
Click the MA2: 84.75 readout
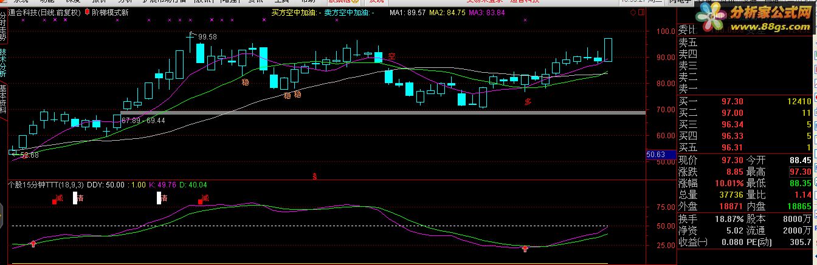click(x=447, y=12)
